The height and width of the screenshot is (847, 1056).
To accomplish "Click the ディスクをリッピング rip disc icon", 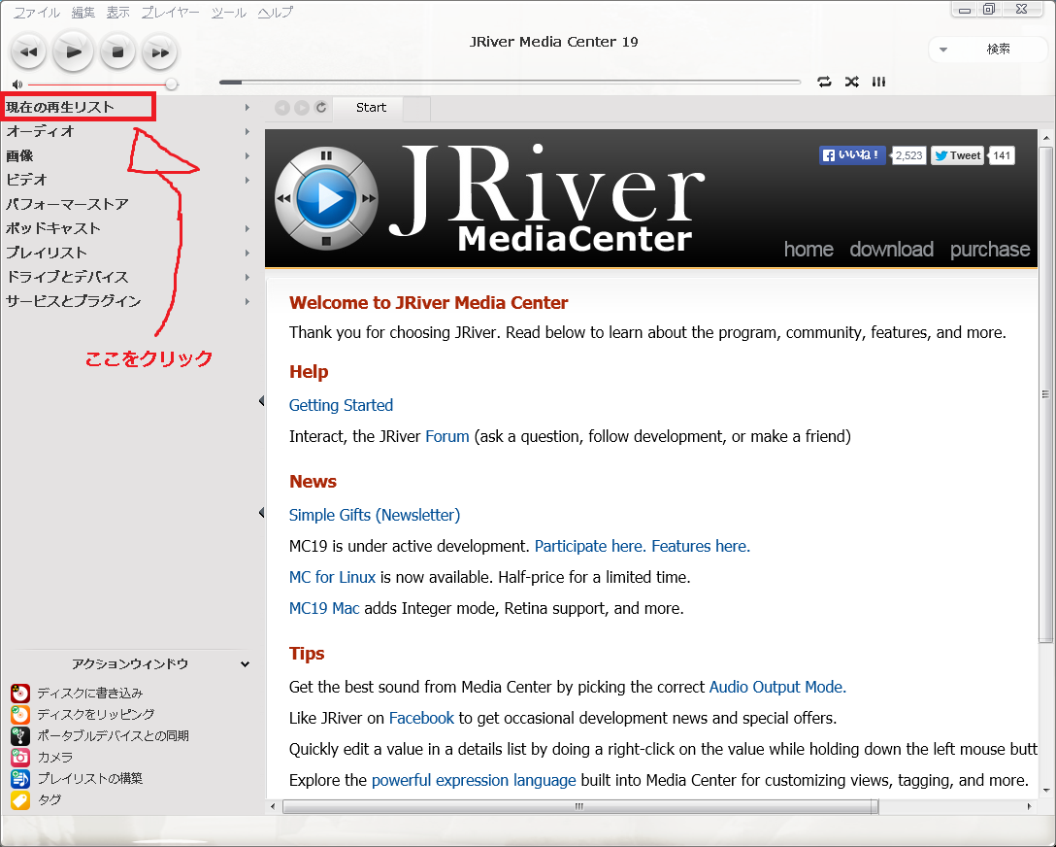I will click(x=20, y=714).
